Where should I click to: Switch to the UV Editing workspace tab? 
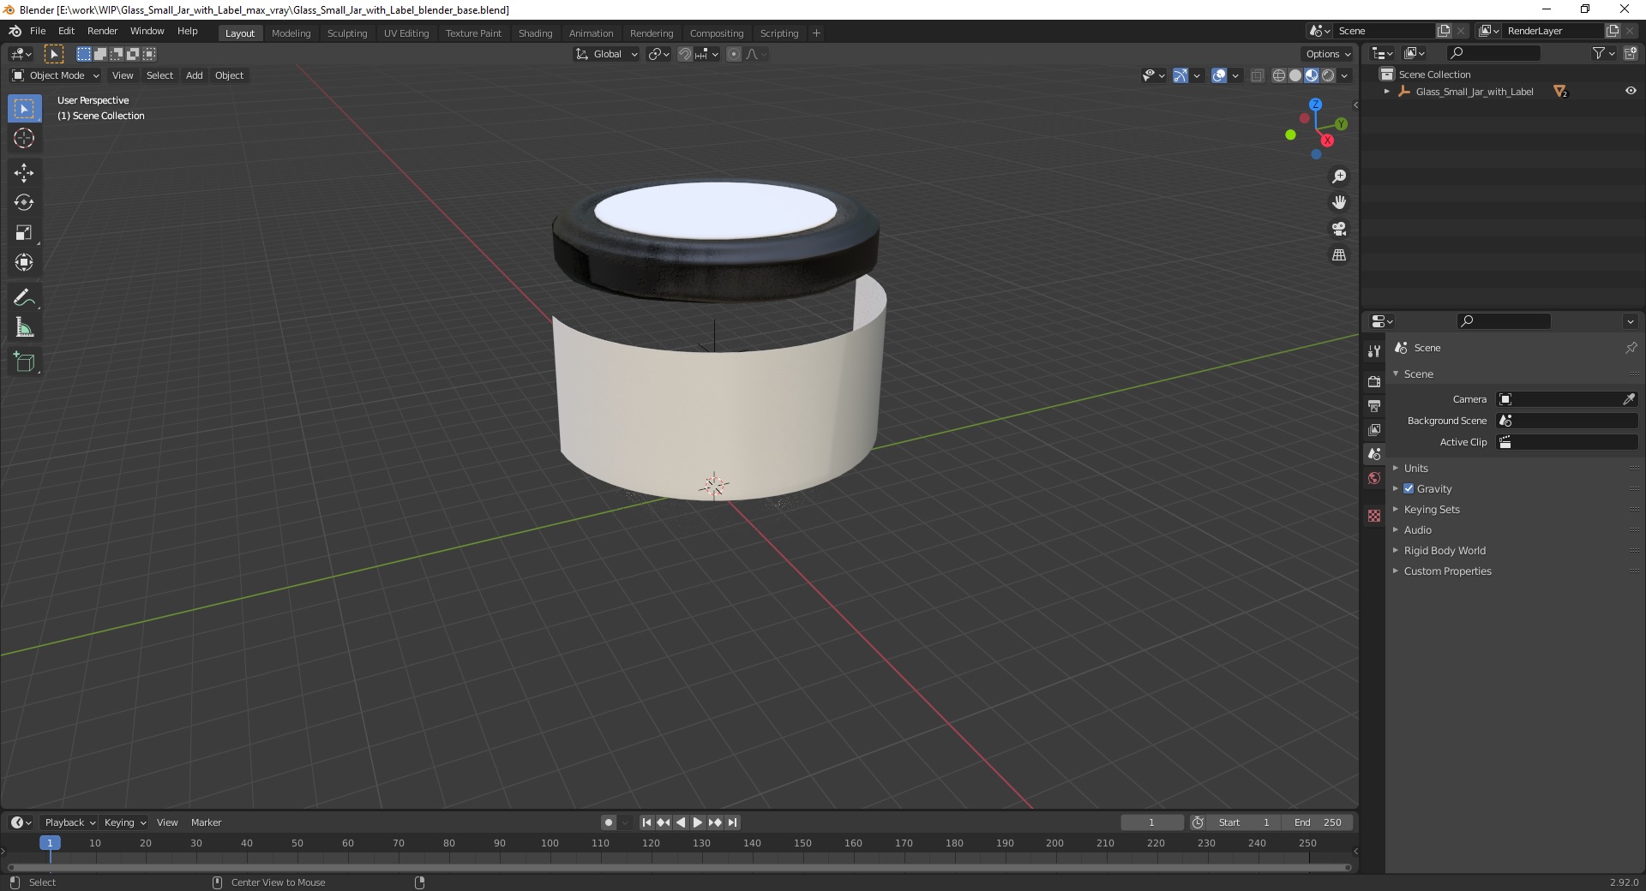click(406, 33)
